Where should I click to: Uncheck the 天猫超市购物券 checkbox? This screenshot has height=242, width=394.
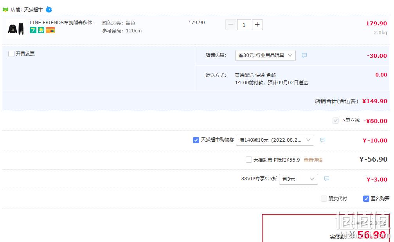(196, 140)
